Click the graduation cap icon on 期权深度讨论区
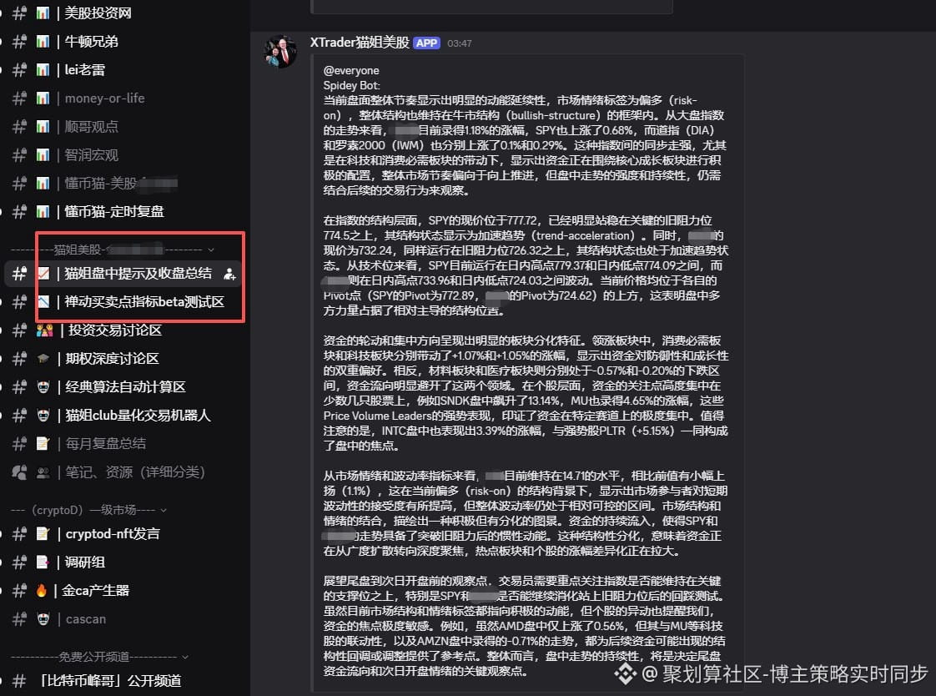This screenshot has width=936, height=696. [x=43, y=358]
